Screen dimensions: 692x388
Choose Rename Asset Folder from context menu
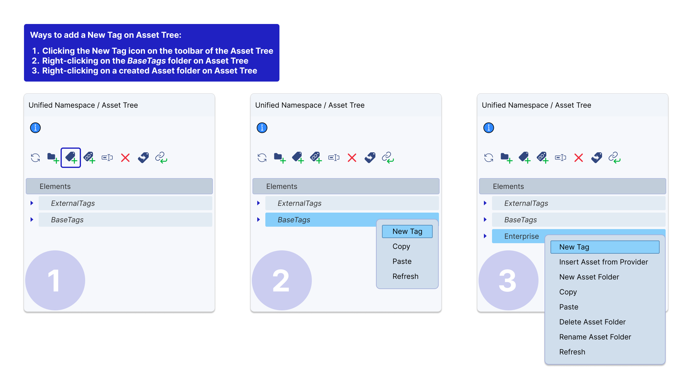pyautogui.click(x=595, y=337)
